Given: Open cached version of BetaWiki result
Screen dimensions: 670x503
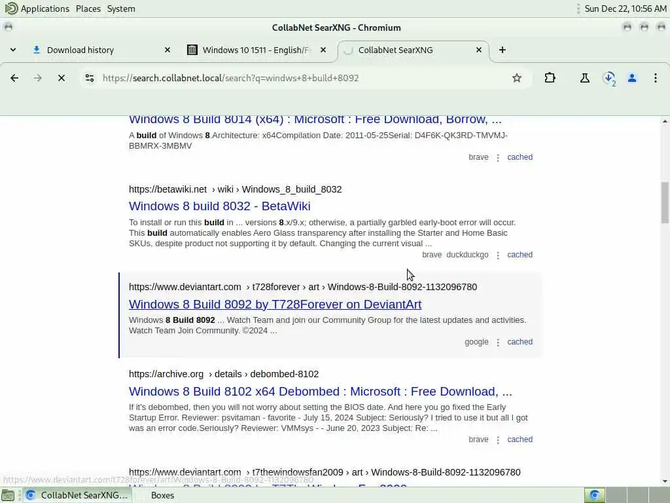Looking at the screenshot, I should [520, 255].
